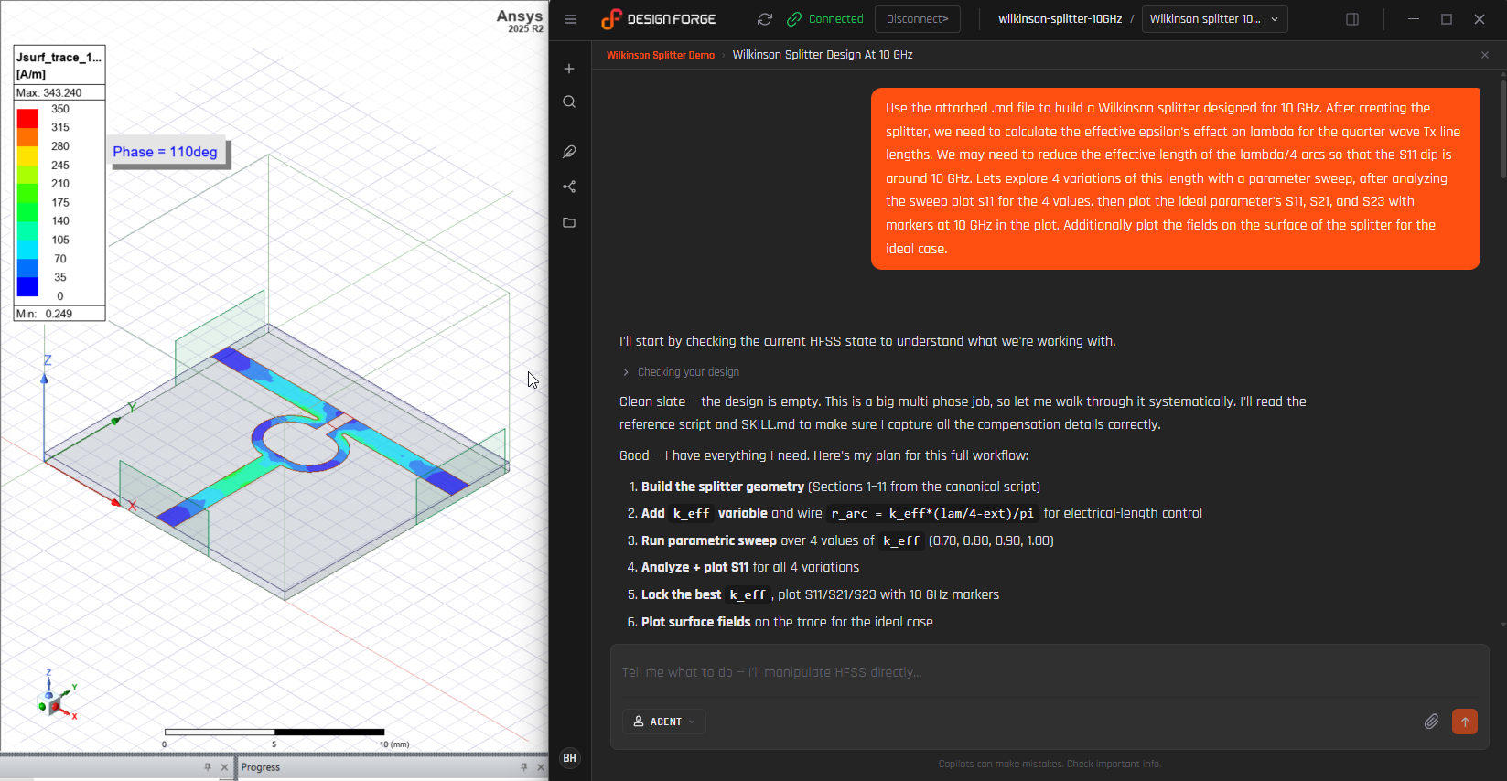This screenshot has width=1507, height=781.
Task: Open Wilkinson splitter 10... design dropdown
Action: (1214, 19)
